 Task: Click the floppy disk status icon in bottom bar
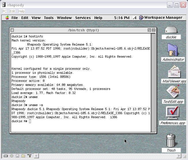pos(18,156)
